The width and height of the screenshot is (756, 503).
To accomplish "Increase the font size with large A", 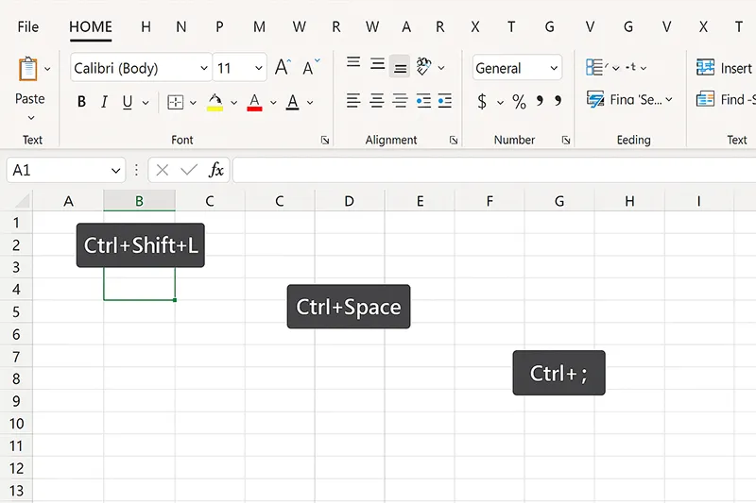I will point(283,67).
